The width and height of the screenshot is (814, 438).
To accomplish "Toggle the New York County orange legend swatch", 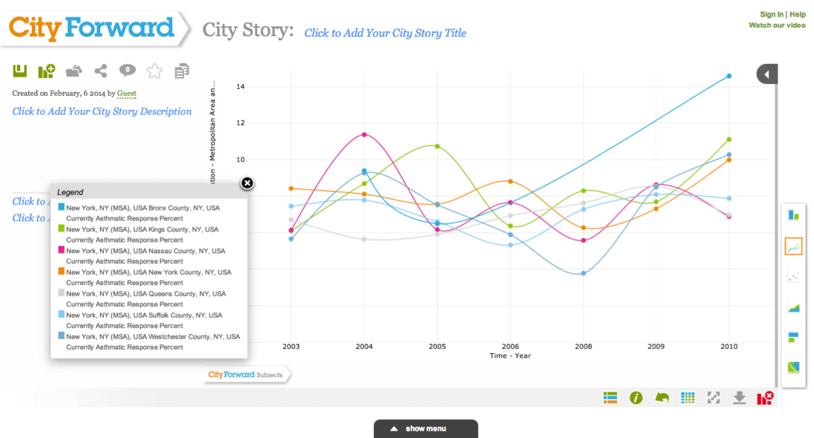I will click(61, 272).
